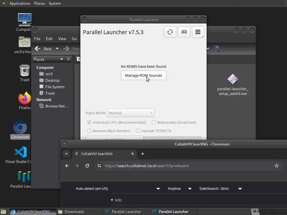Select Desktop in Places sidebar

pyautogui.click(x=52, y=80)
